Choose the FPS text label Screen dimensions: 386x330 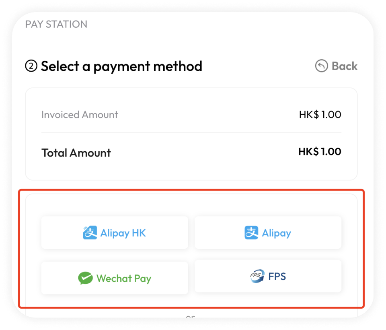[277, 276]
